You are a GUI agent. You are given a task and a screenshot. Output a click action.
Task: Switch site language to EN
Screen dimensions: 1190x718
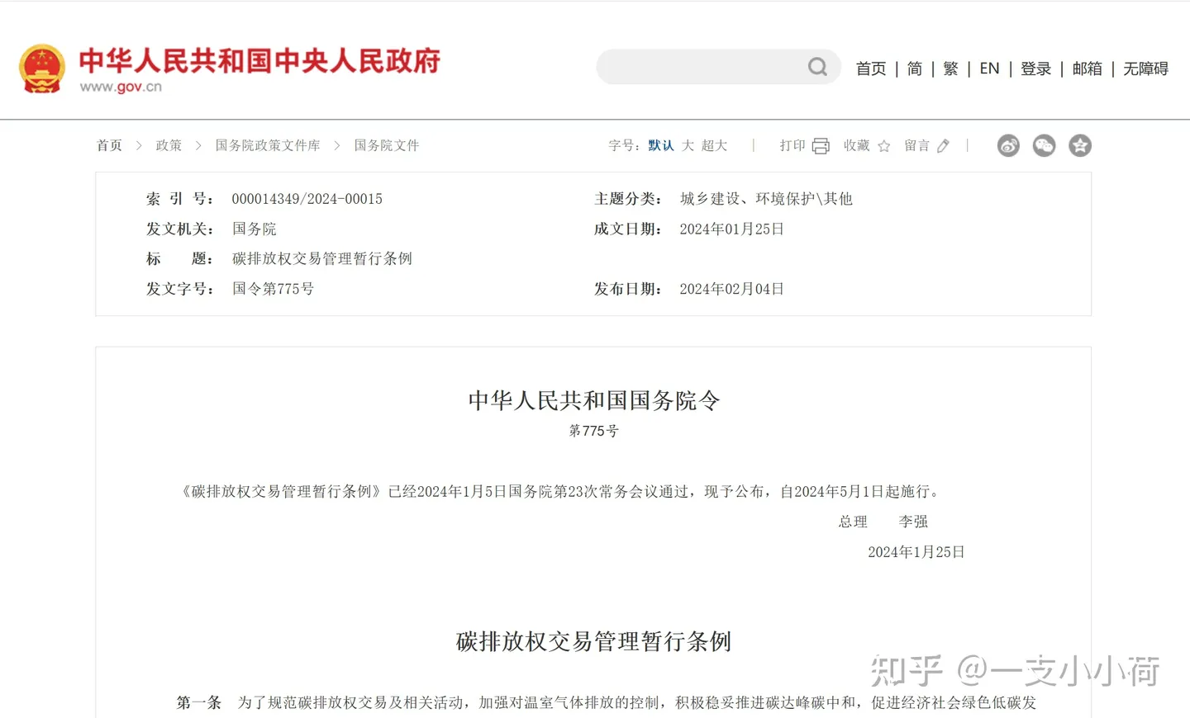989,68
